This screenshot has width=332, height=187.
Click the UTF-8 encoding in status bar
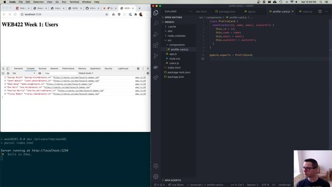click(x=265, y=185)
